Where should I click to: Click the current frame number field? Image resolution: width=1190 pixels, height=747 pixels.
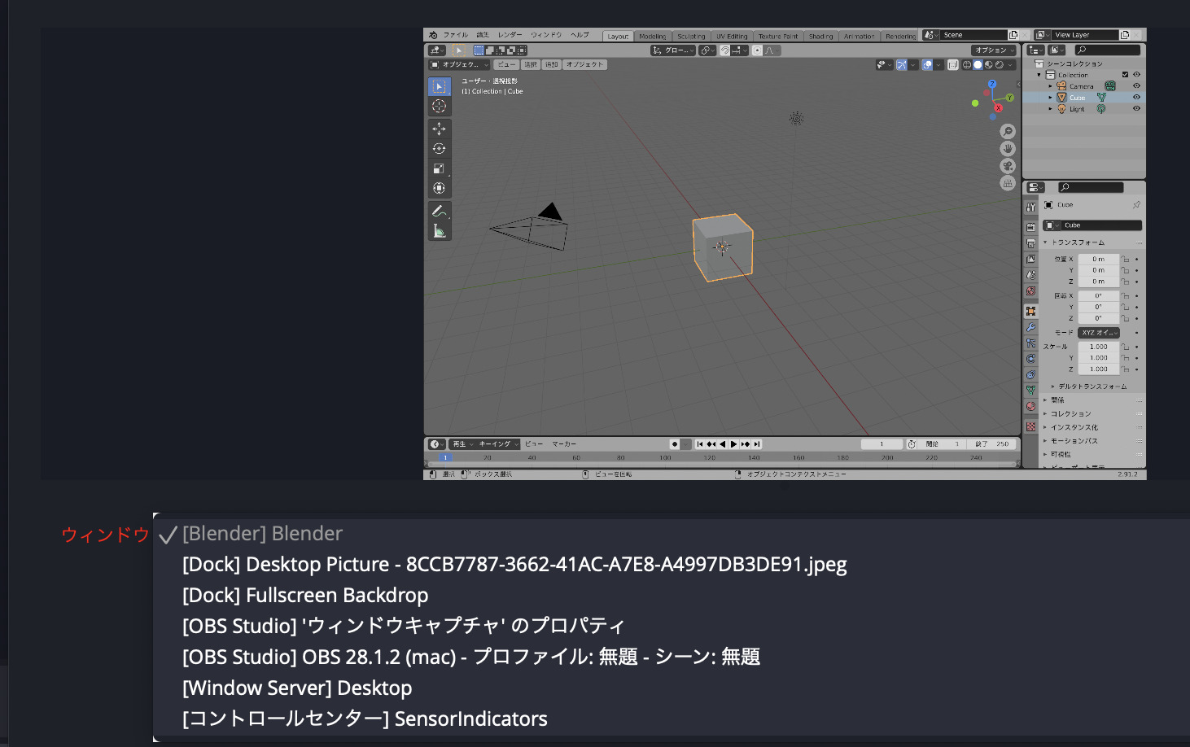tap(882, 444)
